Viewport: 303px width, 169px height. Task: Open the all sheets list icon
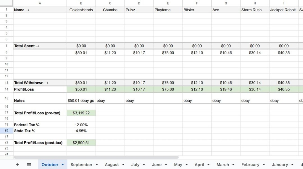(x=29, y=165)
